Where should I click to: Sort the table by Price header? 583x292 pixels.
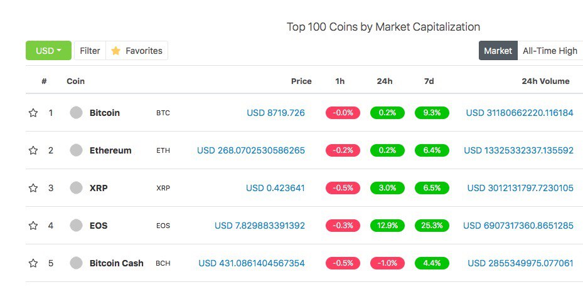(x=301, y=81)
